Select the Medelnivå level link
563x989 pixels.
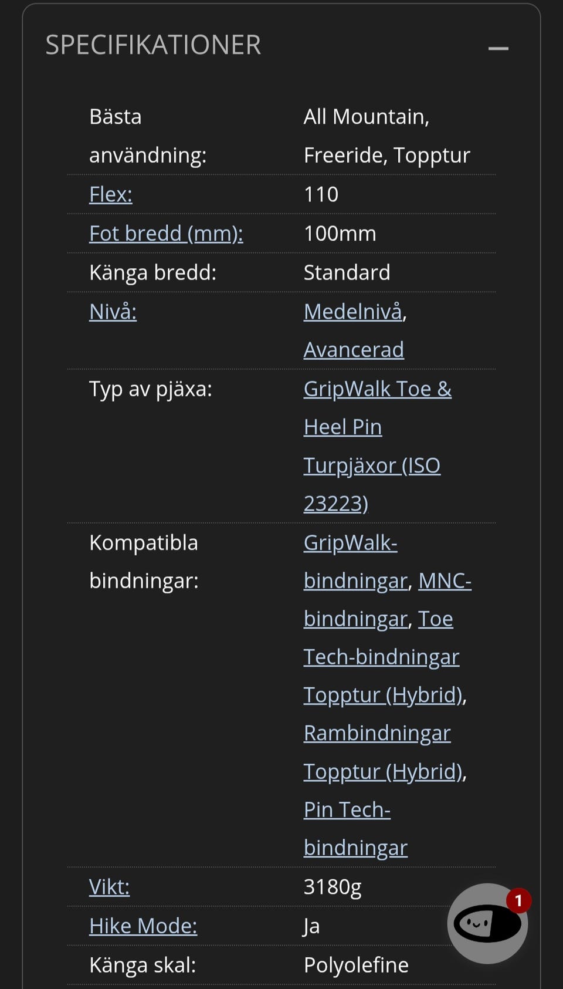tap(353, 312)
